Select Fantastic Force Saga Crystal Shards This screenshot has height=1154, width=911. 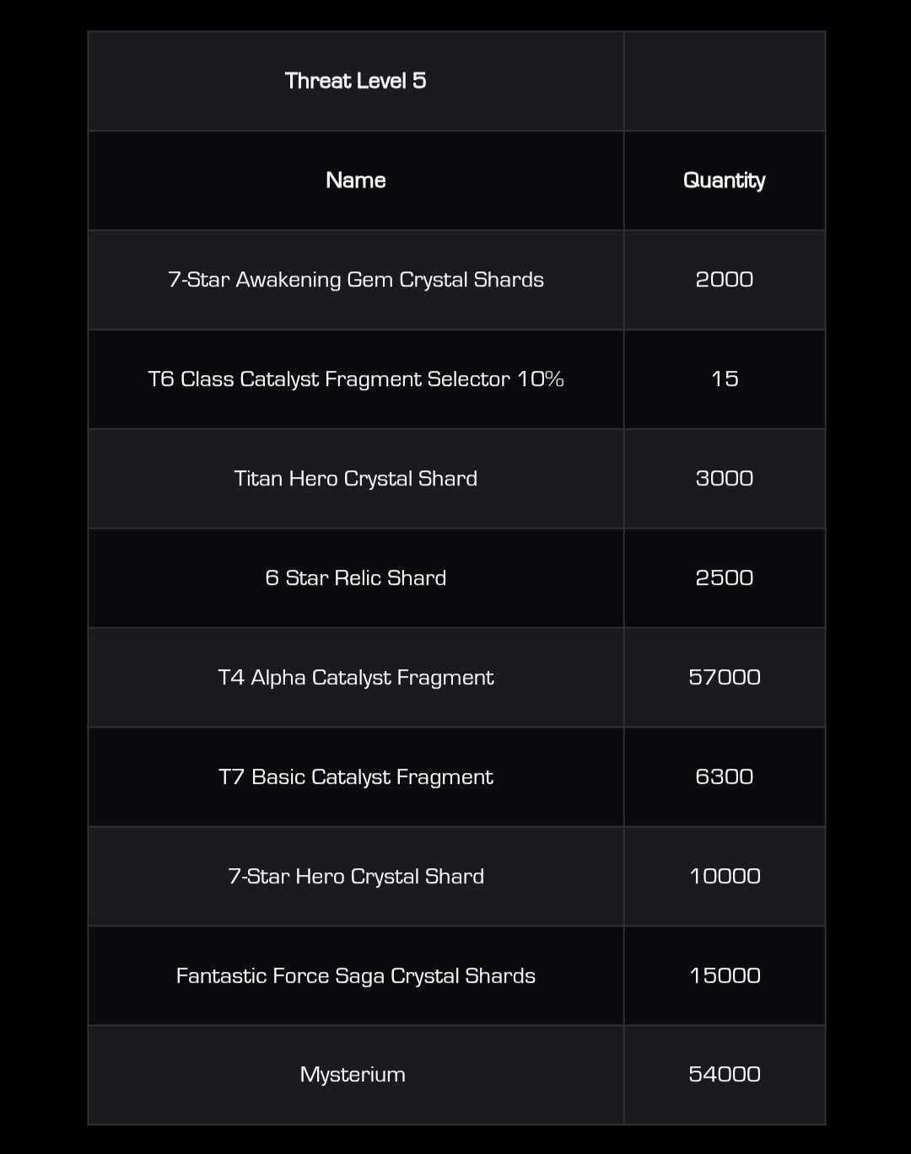pos(355,976)
